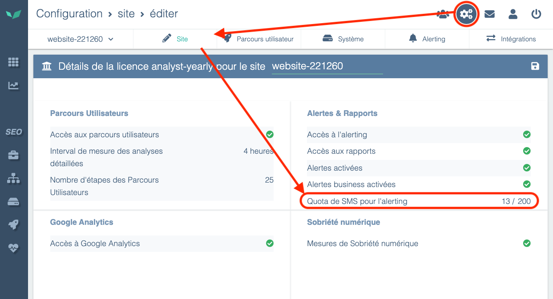The height and width of the screenshot is (299, 553).
Task: Expand the website-221260 site dropdown
Action: 81,39
